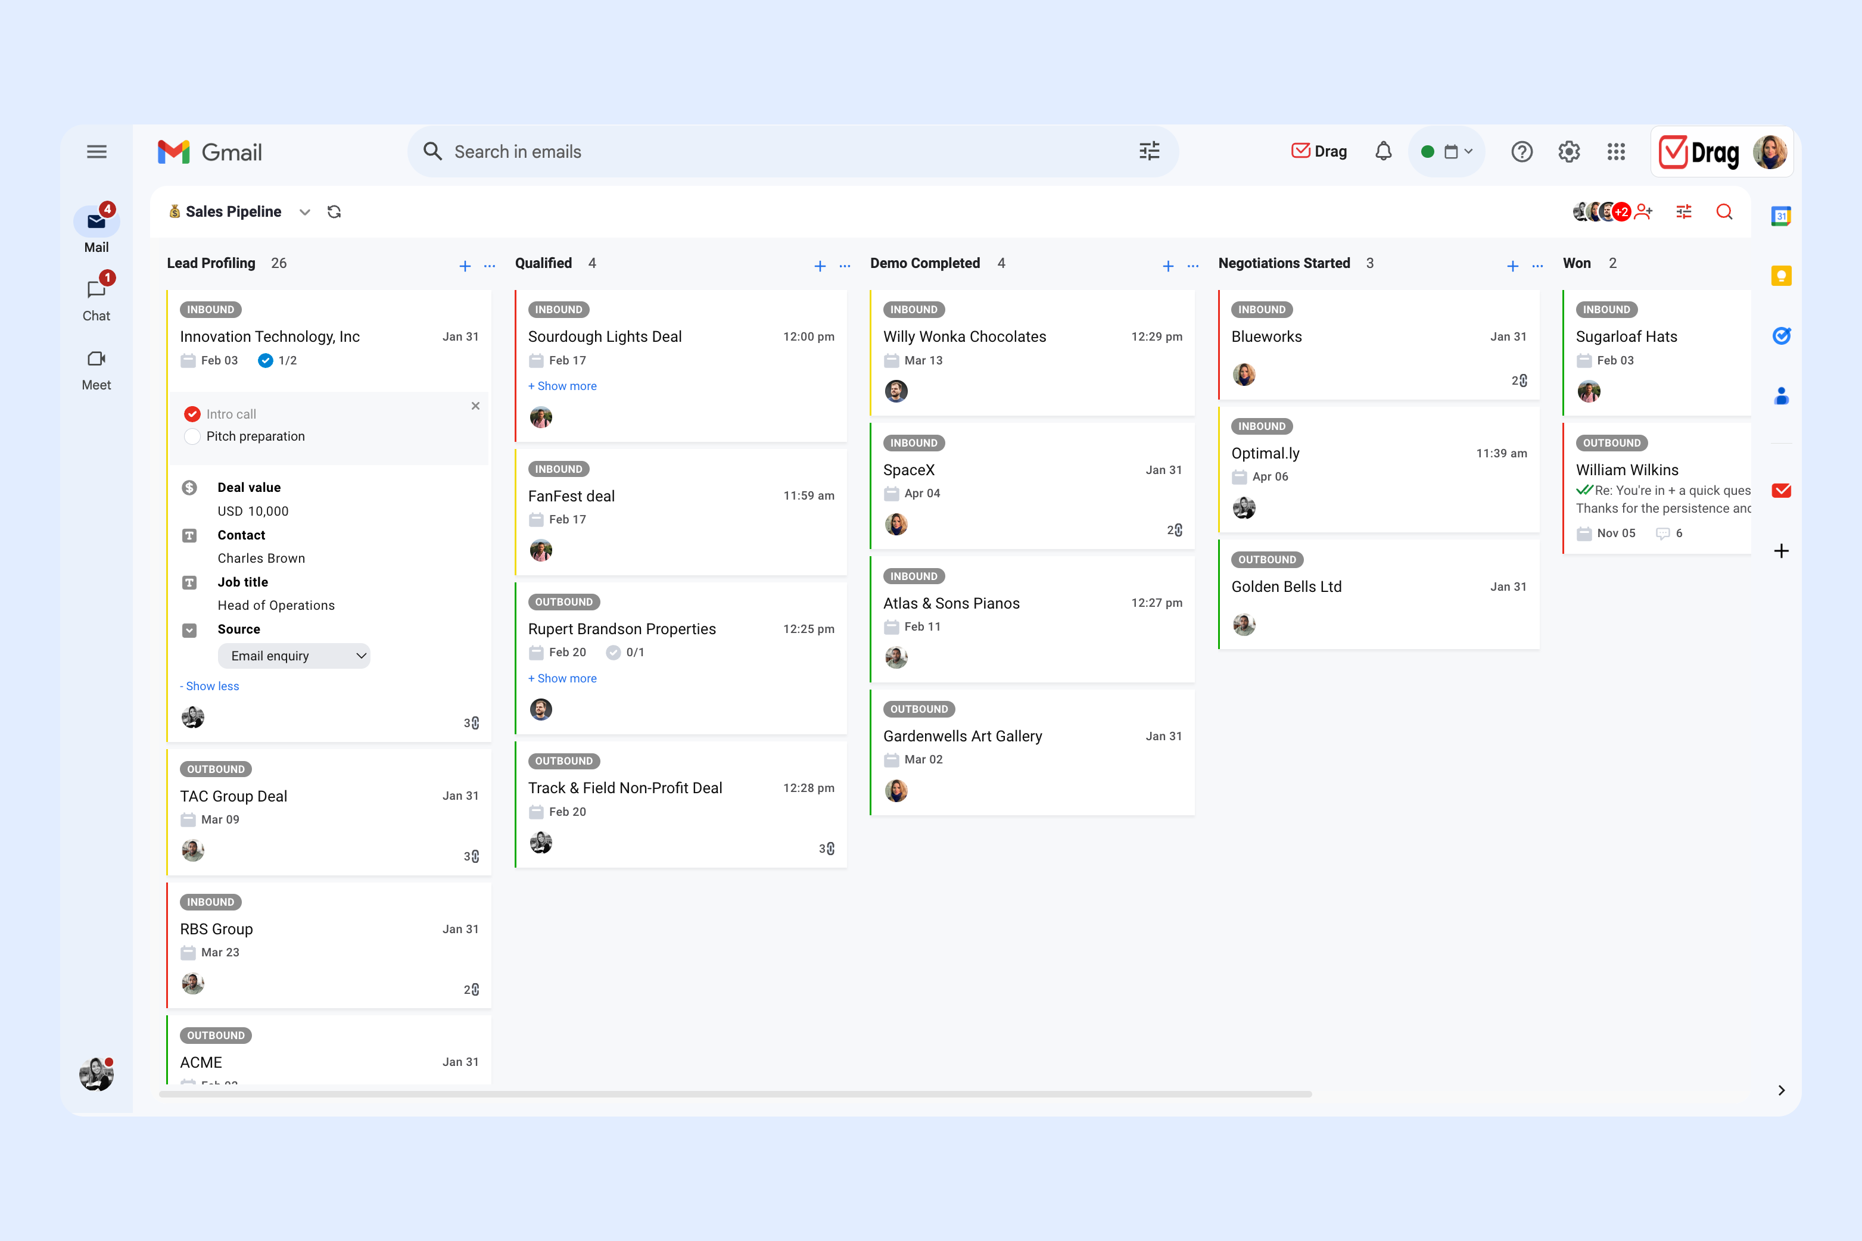Screen dimensions: 1862x1241
Task: Open Gmail settings gear
Action: click(x=1569, y=151)
